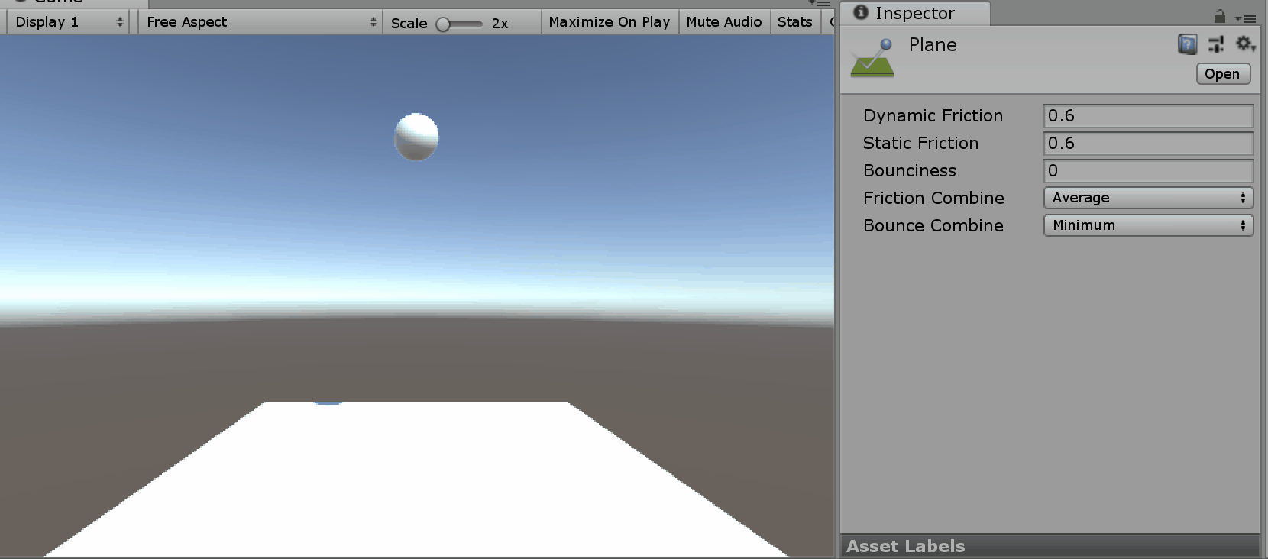1268x559 pixels.
Task: Toggle the Stats overlay
Action: point(794,22)
